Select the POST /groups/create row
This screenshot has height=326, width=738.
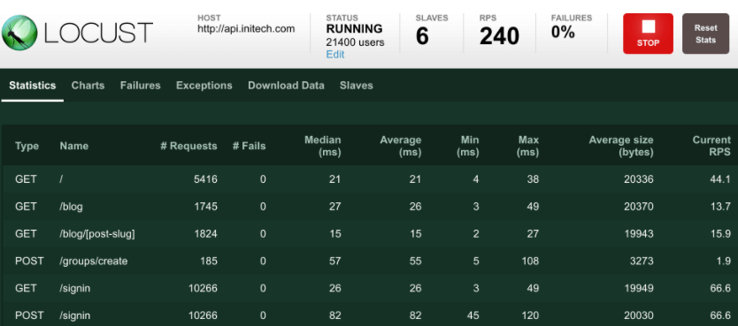click(371, 261)
